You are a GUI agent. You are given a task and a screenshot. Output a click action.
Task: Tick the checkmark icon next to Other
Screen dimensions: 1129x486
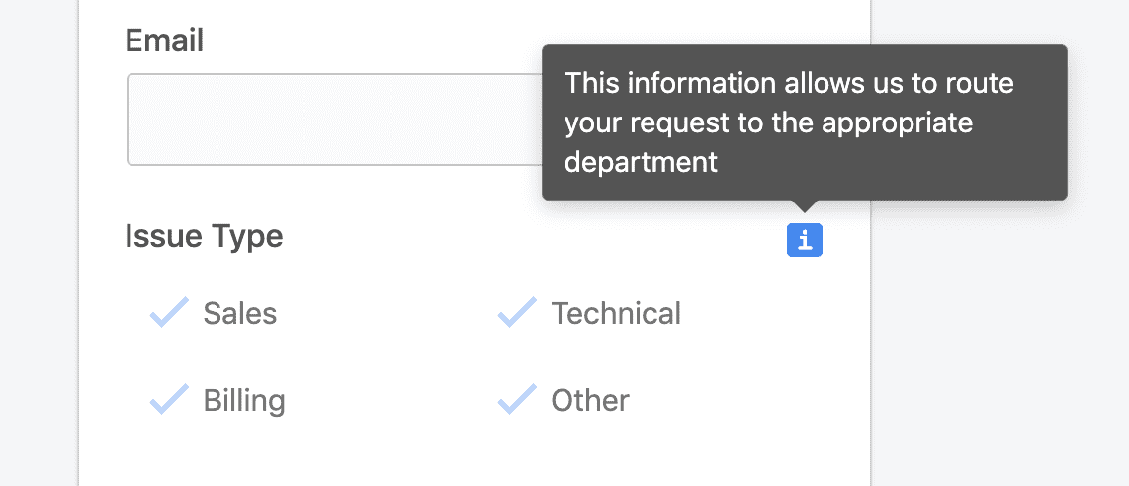pos(517,399)
